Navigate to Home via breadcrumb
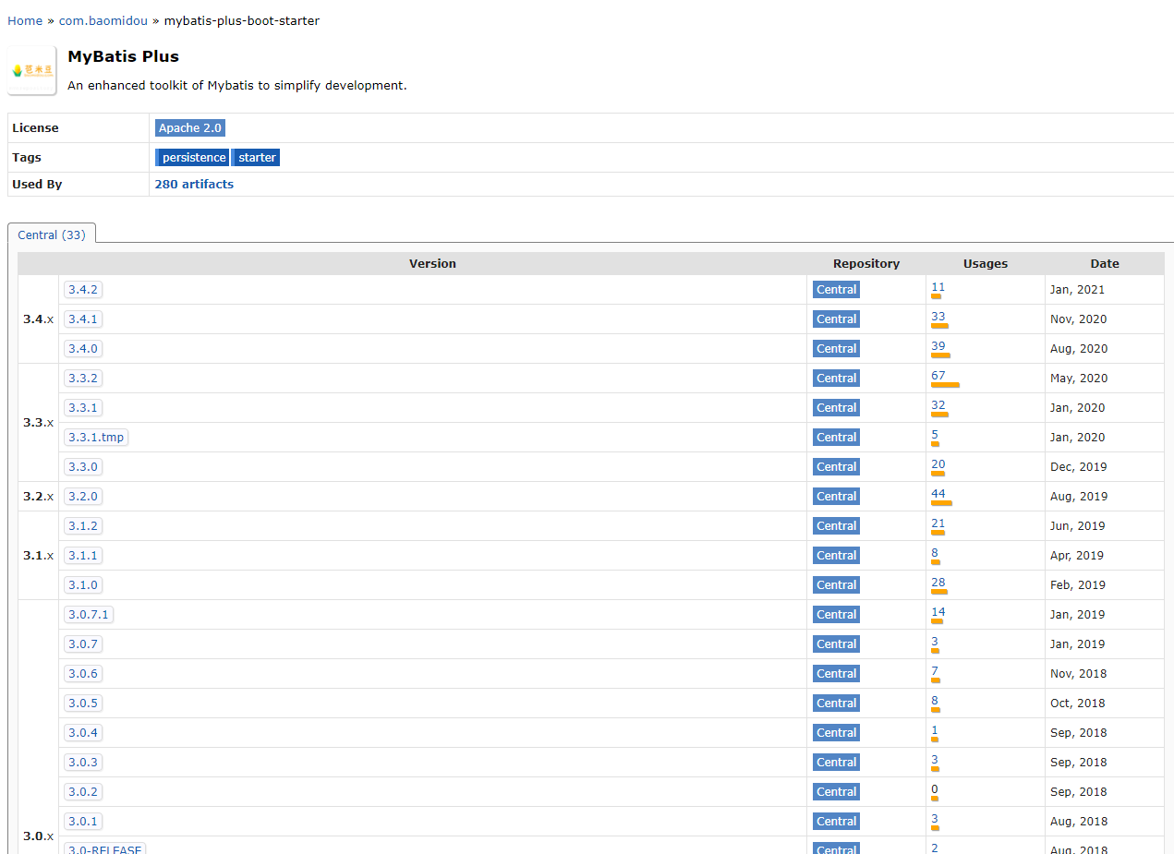 [25, 20]
